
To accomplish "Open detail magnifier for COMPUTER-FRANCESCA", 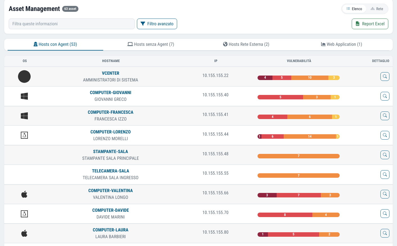I will 385,115.
